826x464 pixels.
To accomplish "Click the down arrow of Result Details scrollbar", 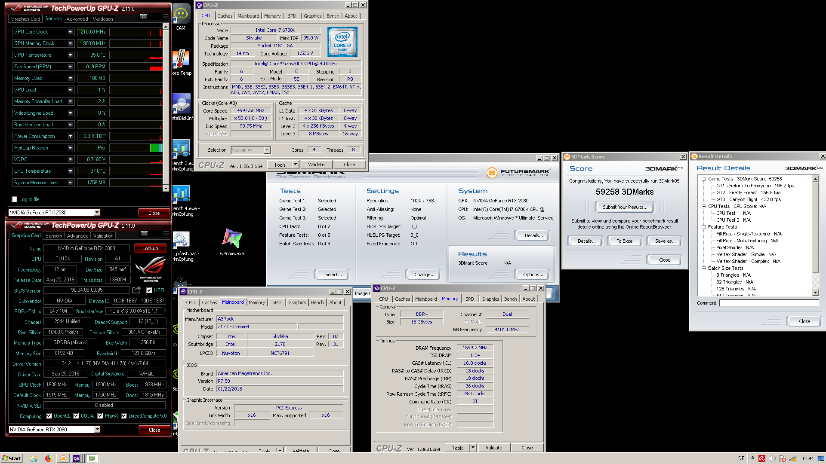I will [x=815, y=293].
